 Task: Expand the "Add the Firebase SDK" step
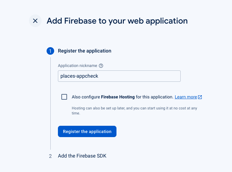point(82,156)
